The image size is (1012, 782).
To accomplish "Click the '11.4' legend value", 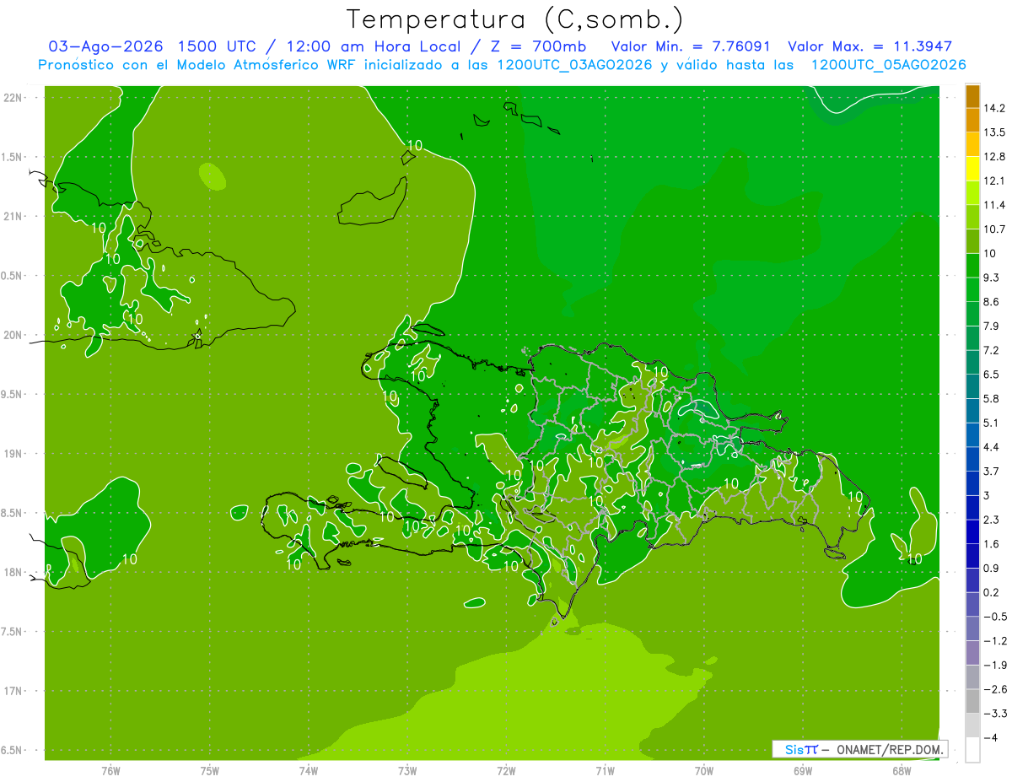I will [x=993, y=205].
